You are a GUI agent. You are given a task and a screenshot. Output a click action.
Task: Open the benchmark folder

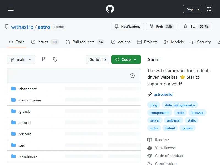point(28,156)
